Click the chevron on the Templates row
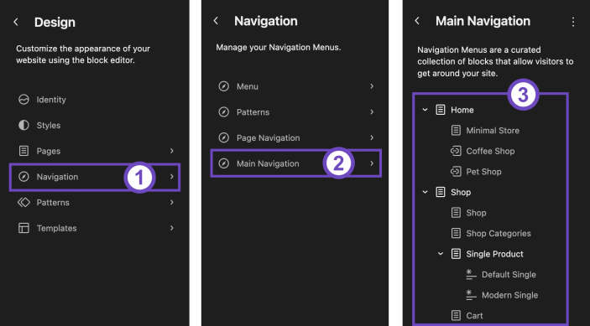590x326 pixels. pyautogui.click(x=172, y=228)
